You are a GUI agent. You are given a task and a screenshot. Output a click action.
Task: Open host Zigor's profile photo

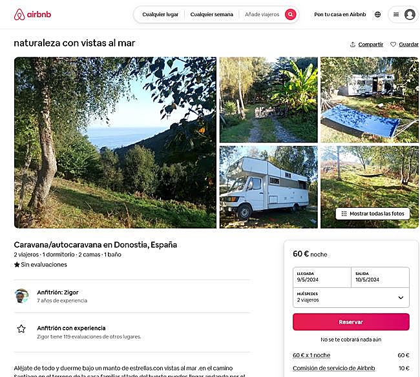click(x=21, y=296)
